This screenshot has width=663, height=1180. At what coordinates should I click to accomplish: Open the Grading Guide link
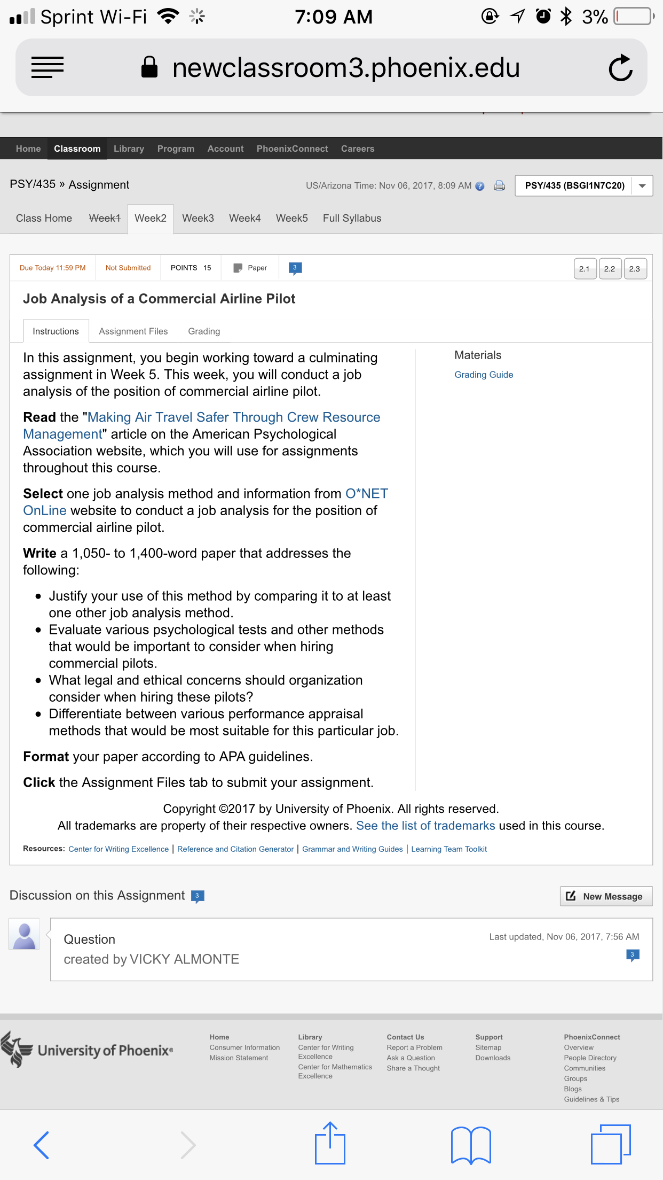pyautogui.click(x=484, y=375)
